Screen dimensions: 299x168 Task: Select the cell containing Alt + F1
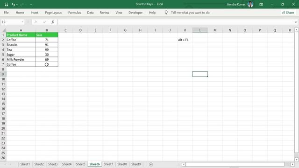(x=185, y=40)
